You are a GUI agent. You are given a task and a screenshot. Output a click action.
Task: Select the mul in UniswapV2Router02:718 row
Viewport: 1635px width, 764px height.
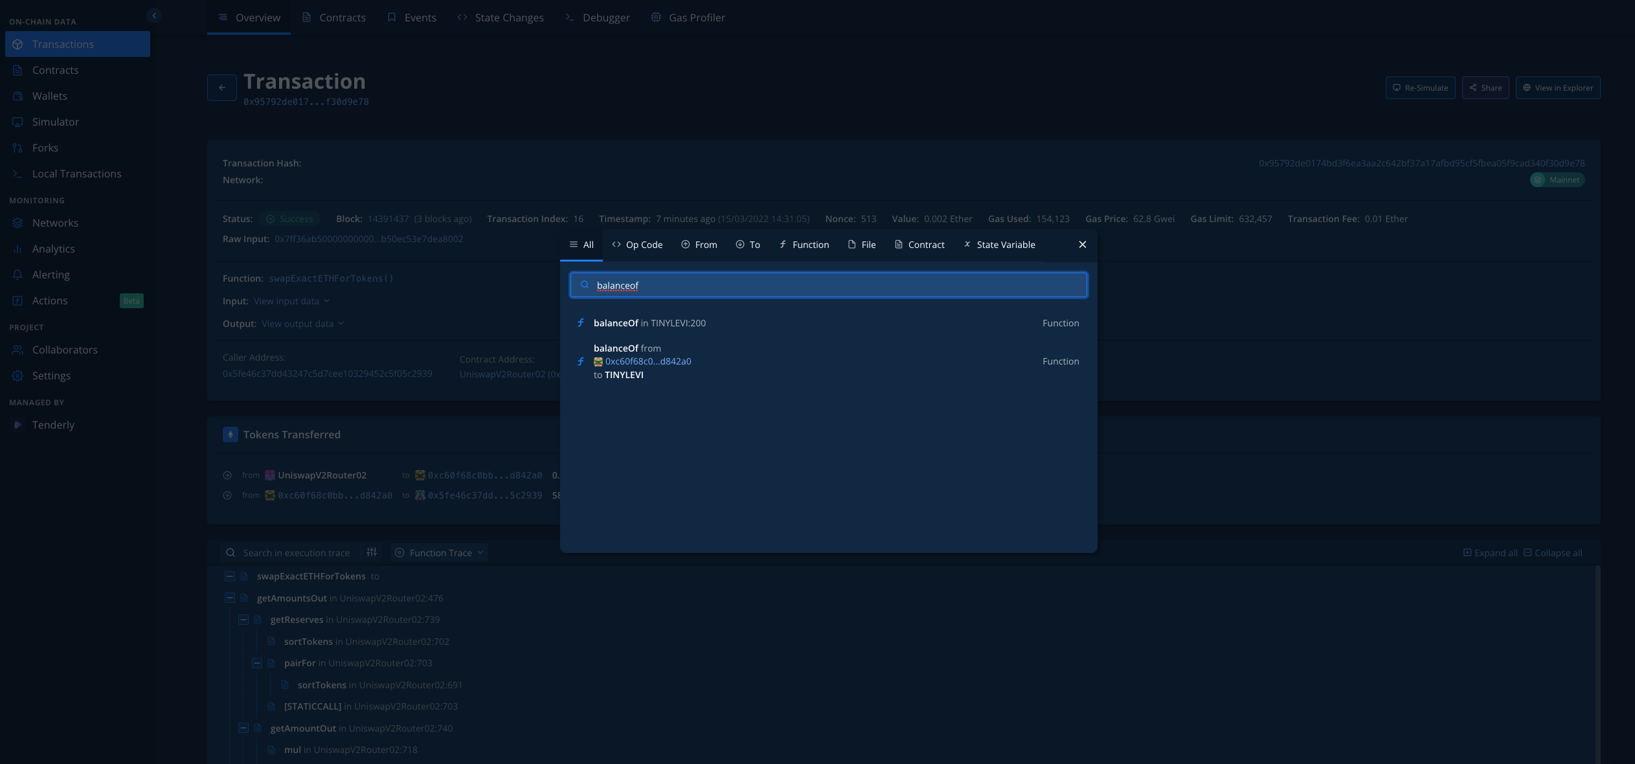coord(350,750)
